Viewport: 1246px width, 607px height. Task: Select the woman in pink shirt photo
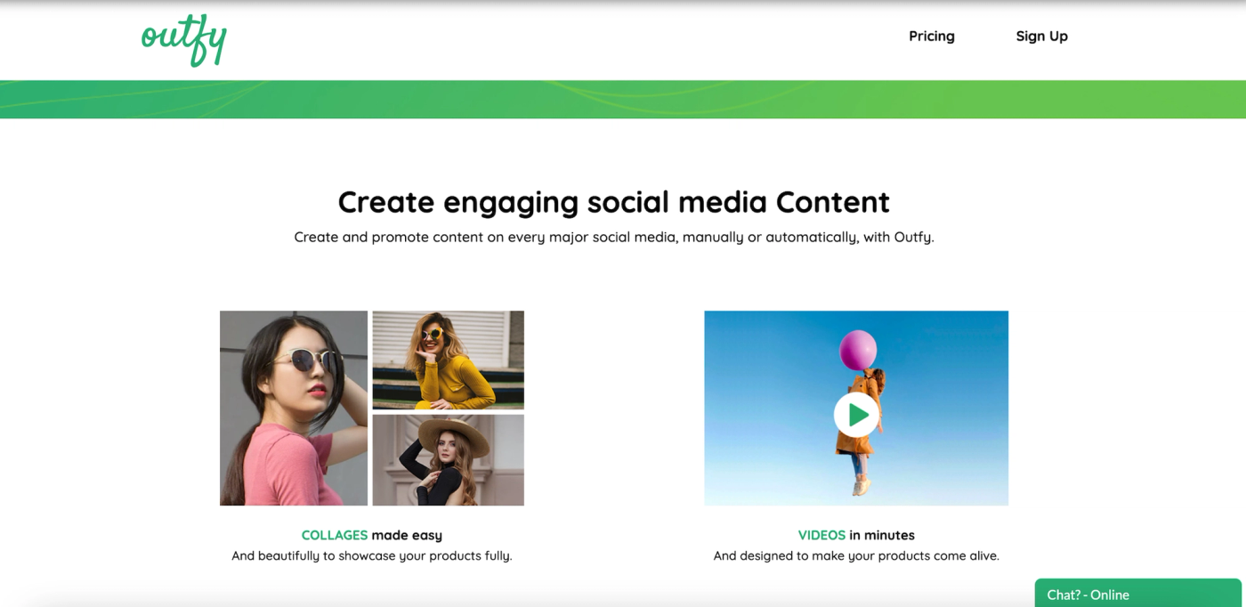(x=294, y=408)
